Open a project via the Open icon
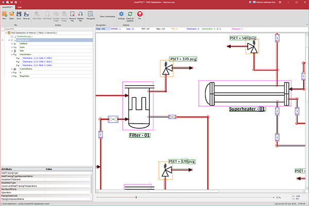Screen dimensions: 309x206 11,15
